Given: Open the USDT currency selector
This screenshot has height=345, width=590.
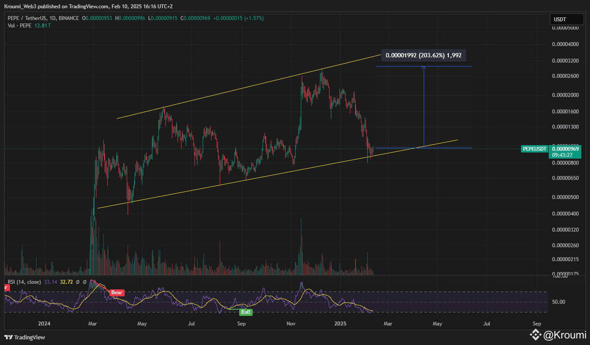Looking at the screenshot, I should 567,19.
